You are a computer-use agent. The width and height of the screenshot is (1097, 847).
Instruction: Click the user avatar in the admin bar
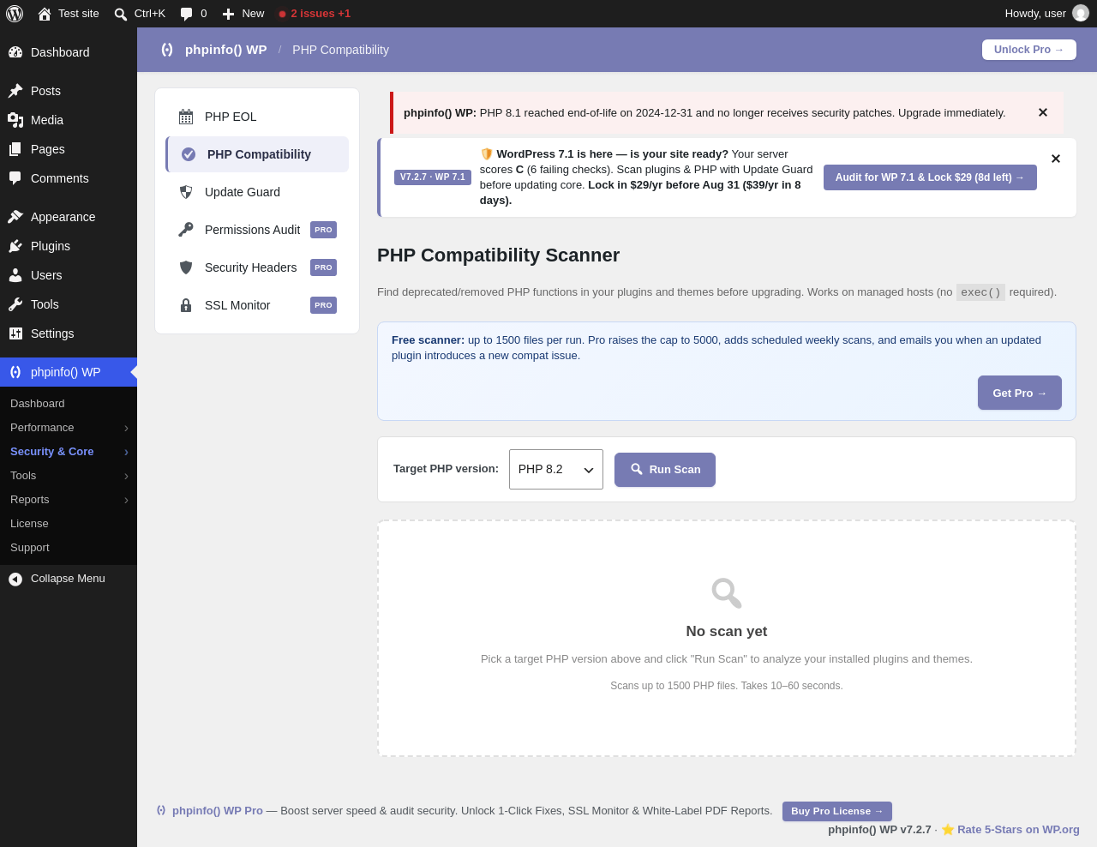coord(1081,14)
